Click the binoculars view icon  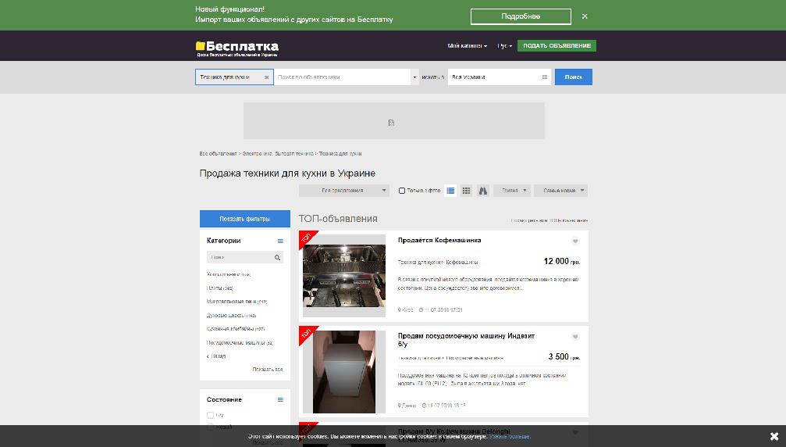[482, 191]
